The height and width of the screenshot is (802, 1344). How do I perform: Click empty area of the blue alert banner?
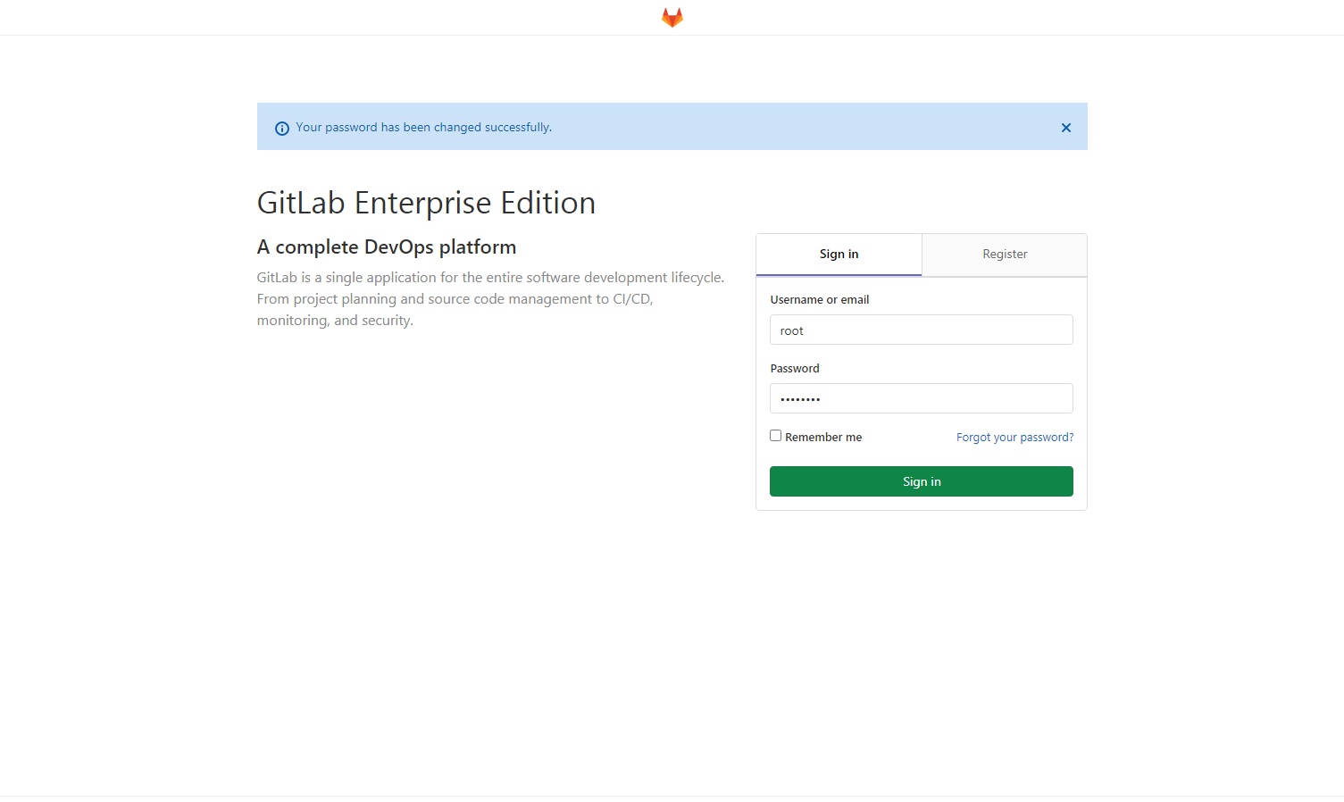pos(804,127)
